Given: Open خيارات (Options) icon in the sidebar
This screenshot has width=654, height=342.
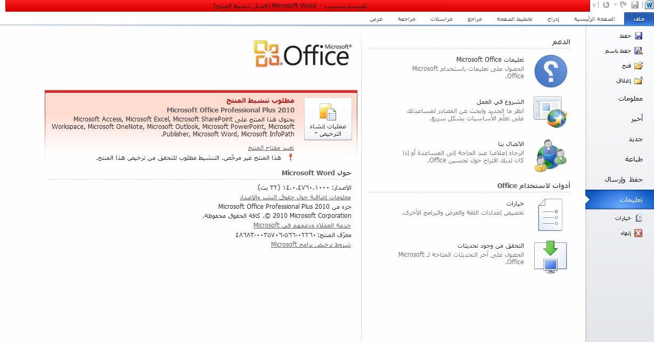Looking at the screenshot, I should pyautogui.click(x=639, y=218).
